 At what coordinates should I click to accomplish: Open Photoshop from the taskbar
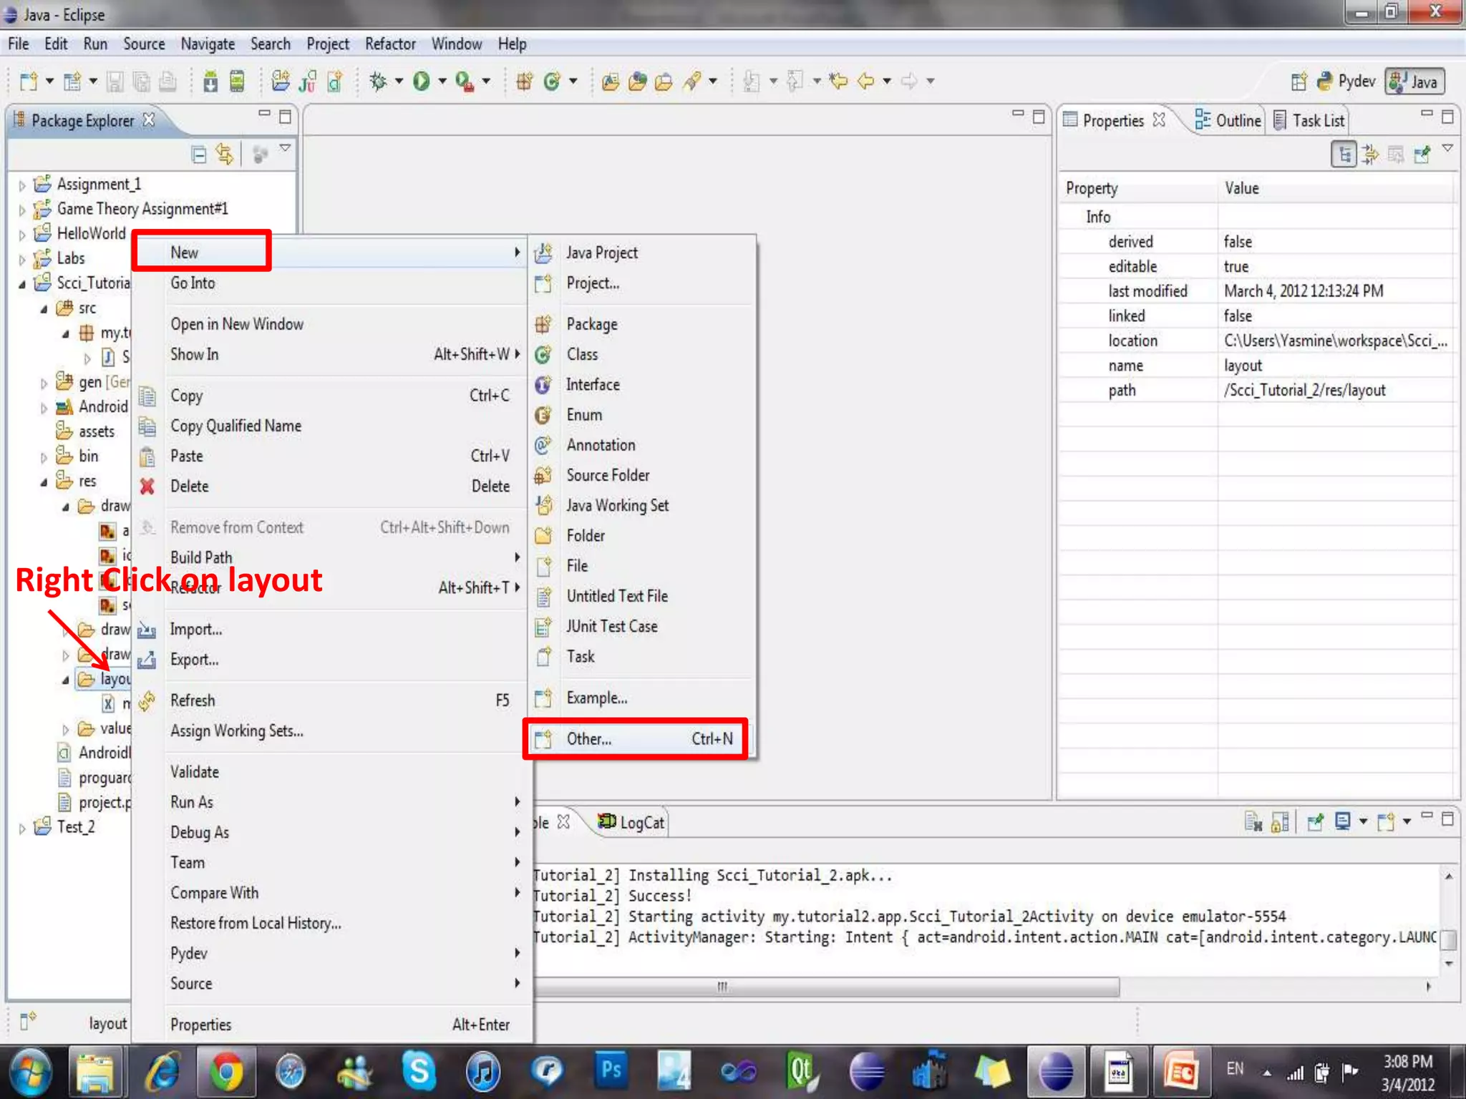tap(611, 1070)
